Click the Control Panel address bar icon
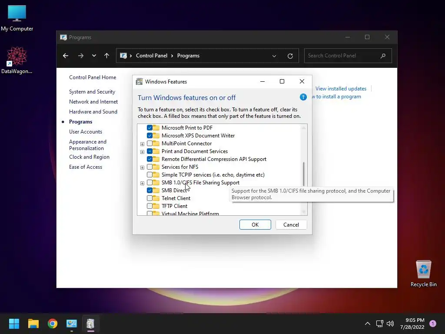 point(123,56)
